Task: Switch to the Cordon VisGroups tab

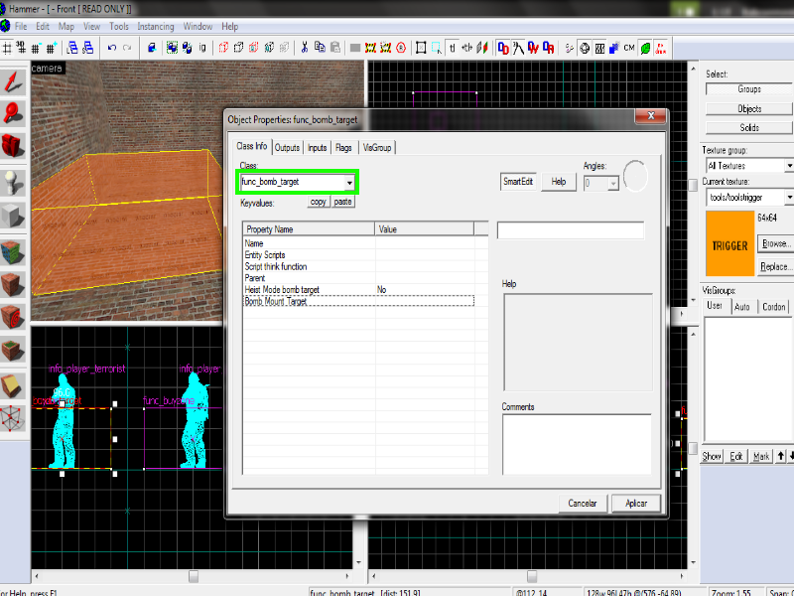Action: point(773,307)
